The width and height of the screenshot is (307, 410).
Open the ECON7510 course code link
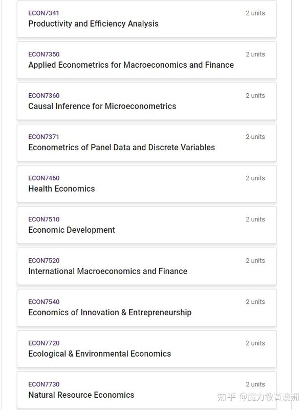44,219
